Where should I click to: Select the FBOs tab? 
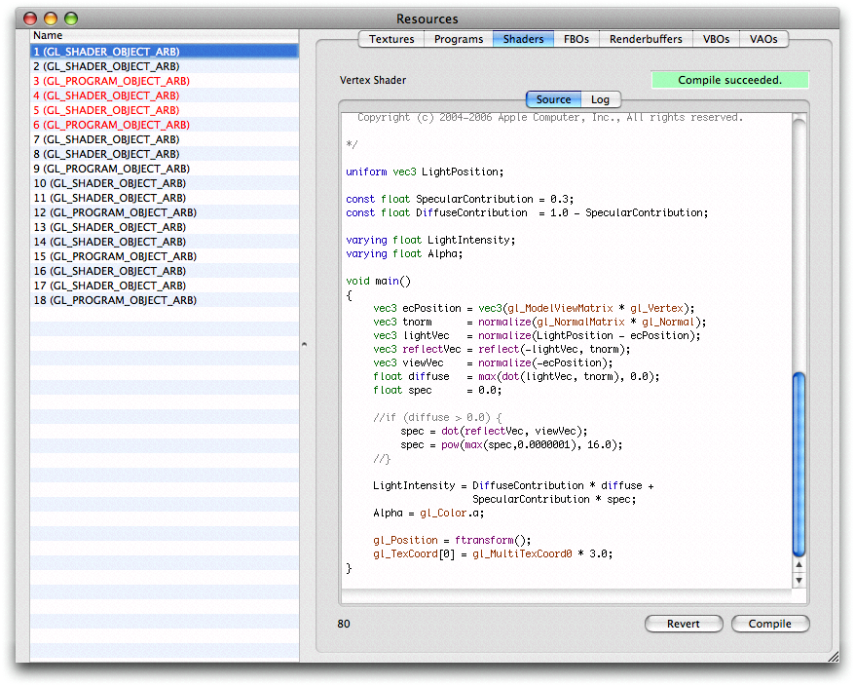click(x=576, y=39)
